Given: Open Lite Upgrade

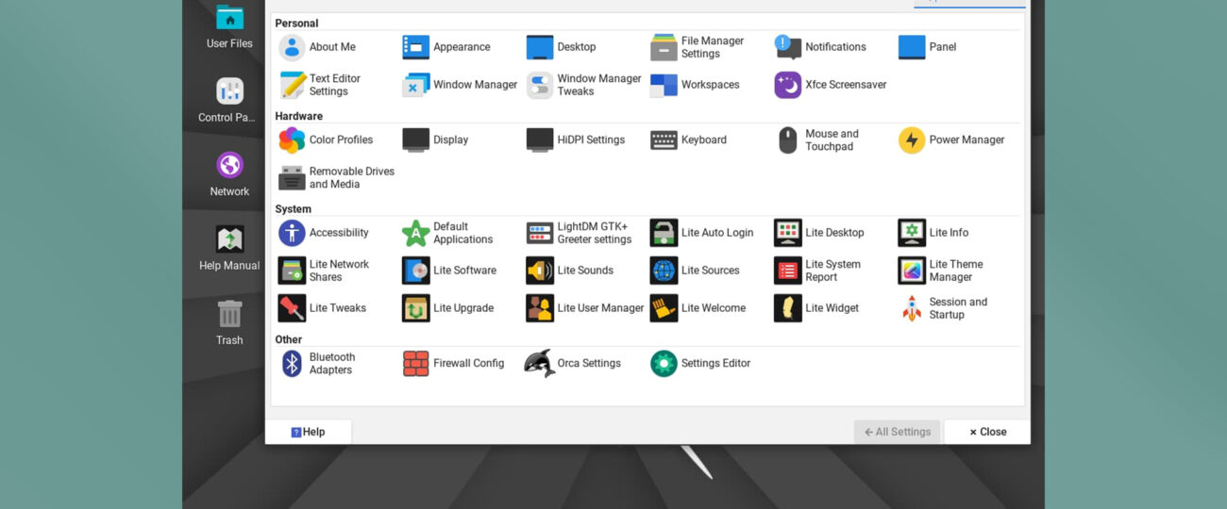Looking at the screenshot, I should (x=448, y=308).
